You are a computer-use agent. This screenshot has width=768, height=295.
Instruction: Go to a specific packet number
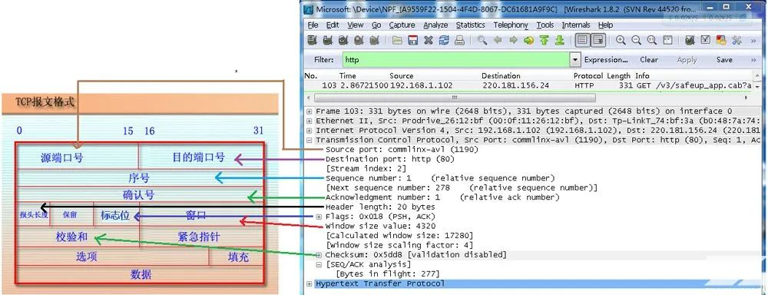[x=528, y=41]
